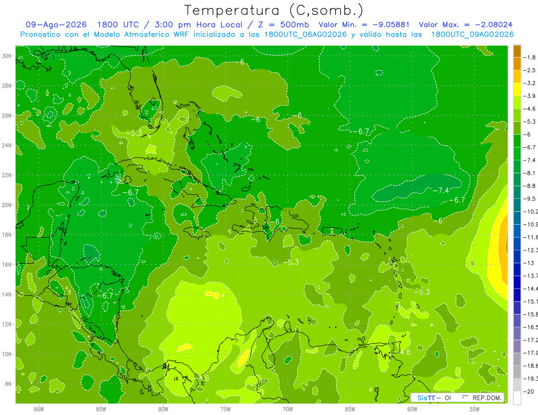Click the "1800UTC_06AGO2026" initialization time text
Screen dimensions: 538x415
[305, 34]
